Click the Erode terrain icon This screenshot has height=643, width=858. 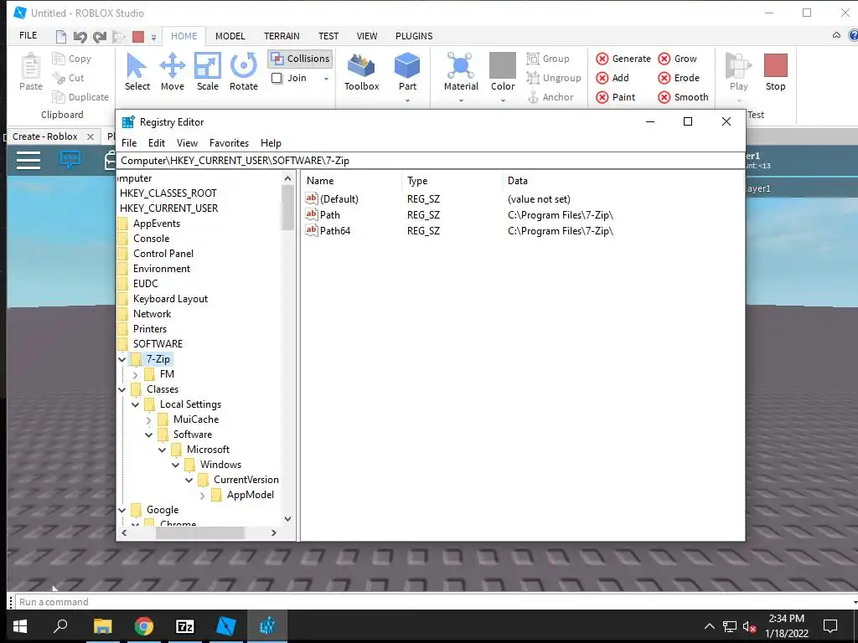click(664, 78)
